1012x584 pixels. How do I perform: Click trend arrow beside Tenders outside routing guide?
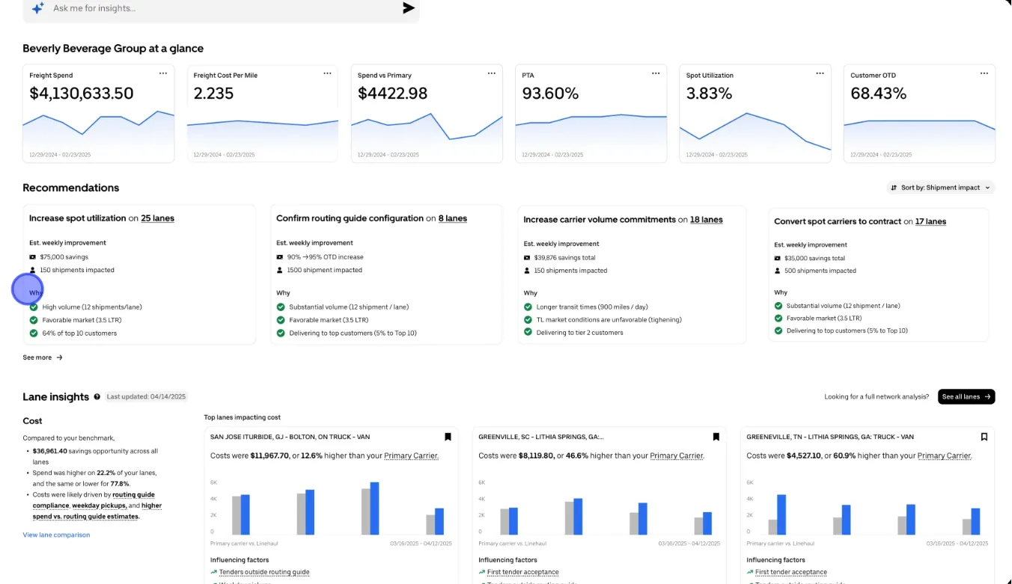pos(214,572)
